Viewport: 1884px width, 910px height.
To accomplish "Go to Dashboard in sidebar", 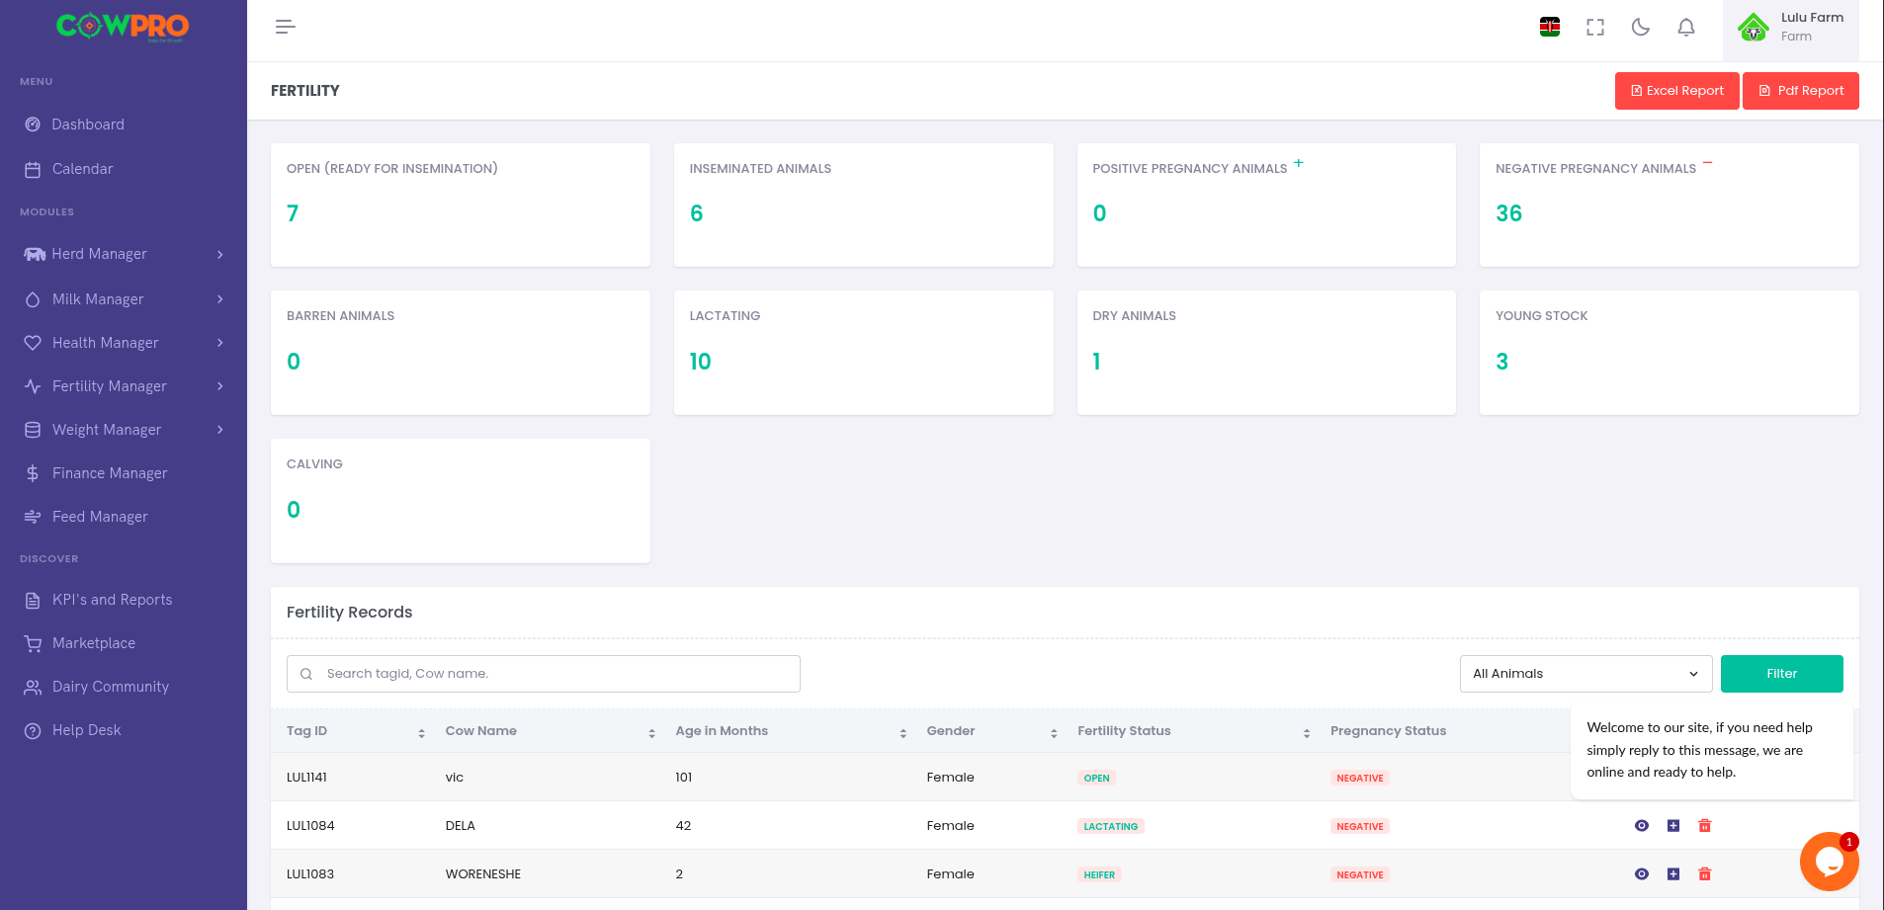I will tap(88, 124).
